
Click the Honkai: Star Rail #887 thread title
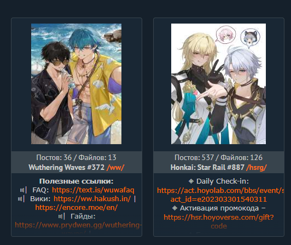click(x=207, y=167)
